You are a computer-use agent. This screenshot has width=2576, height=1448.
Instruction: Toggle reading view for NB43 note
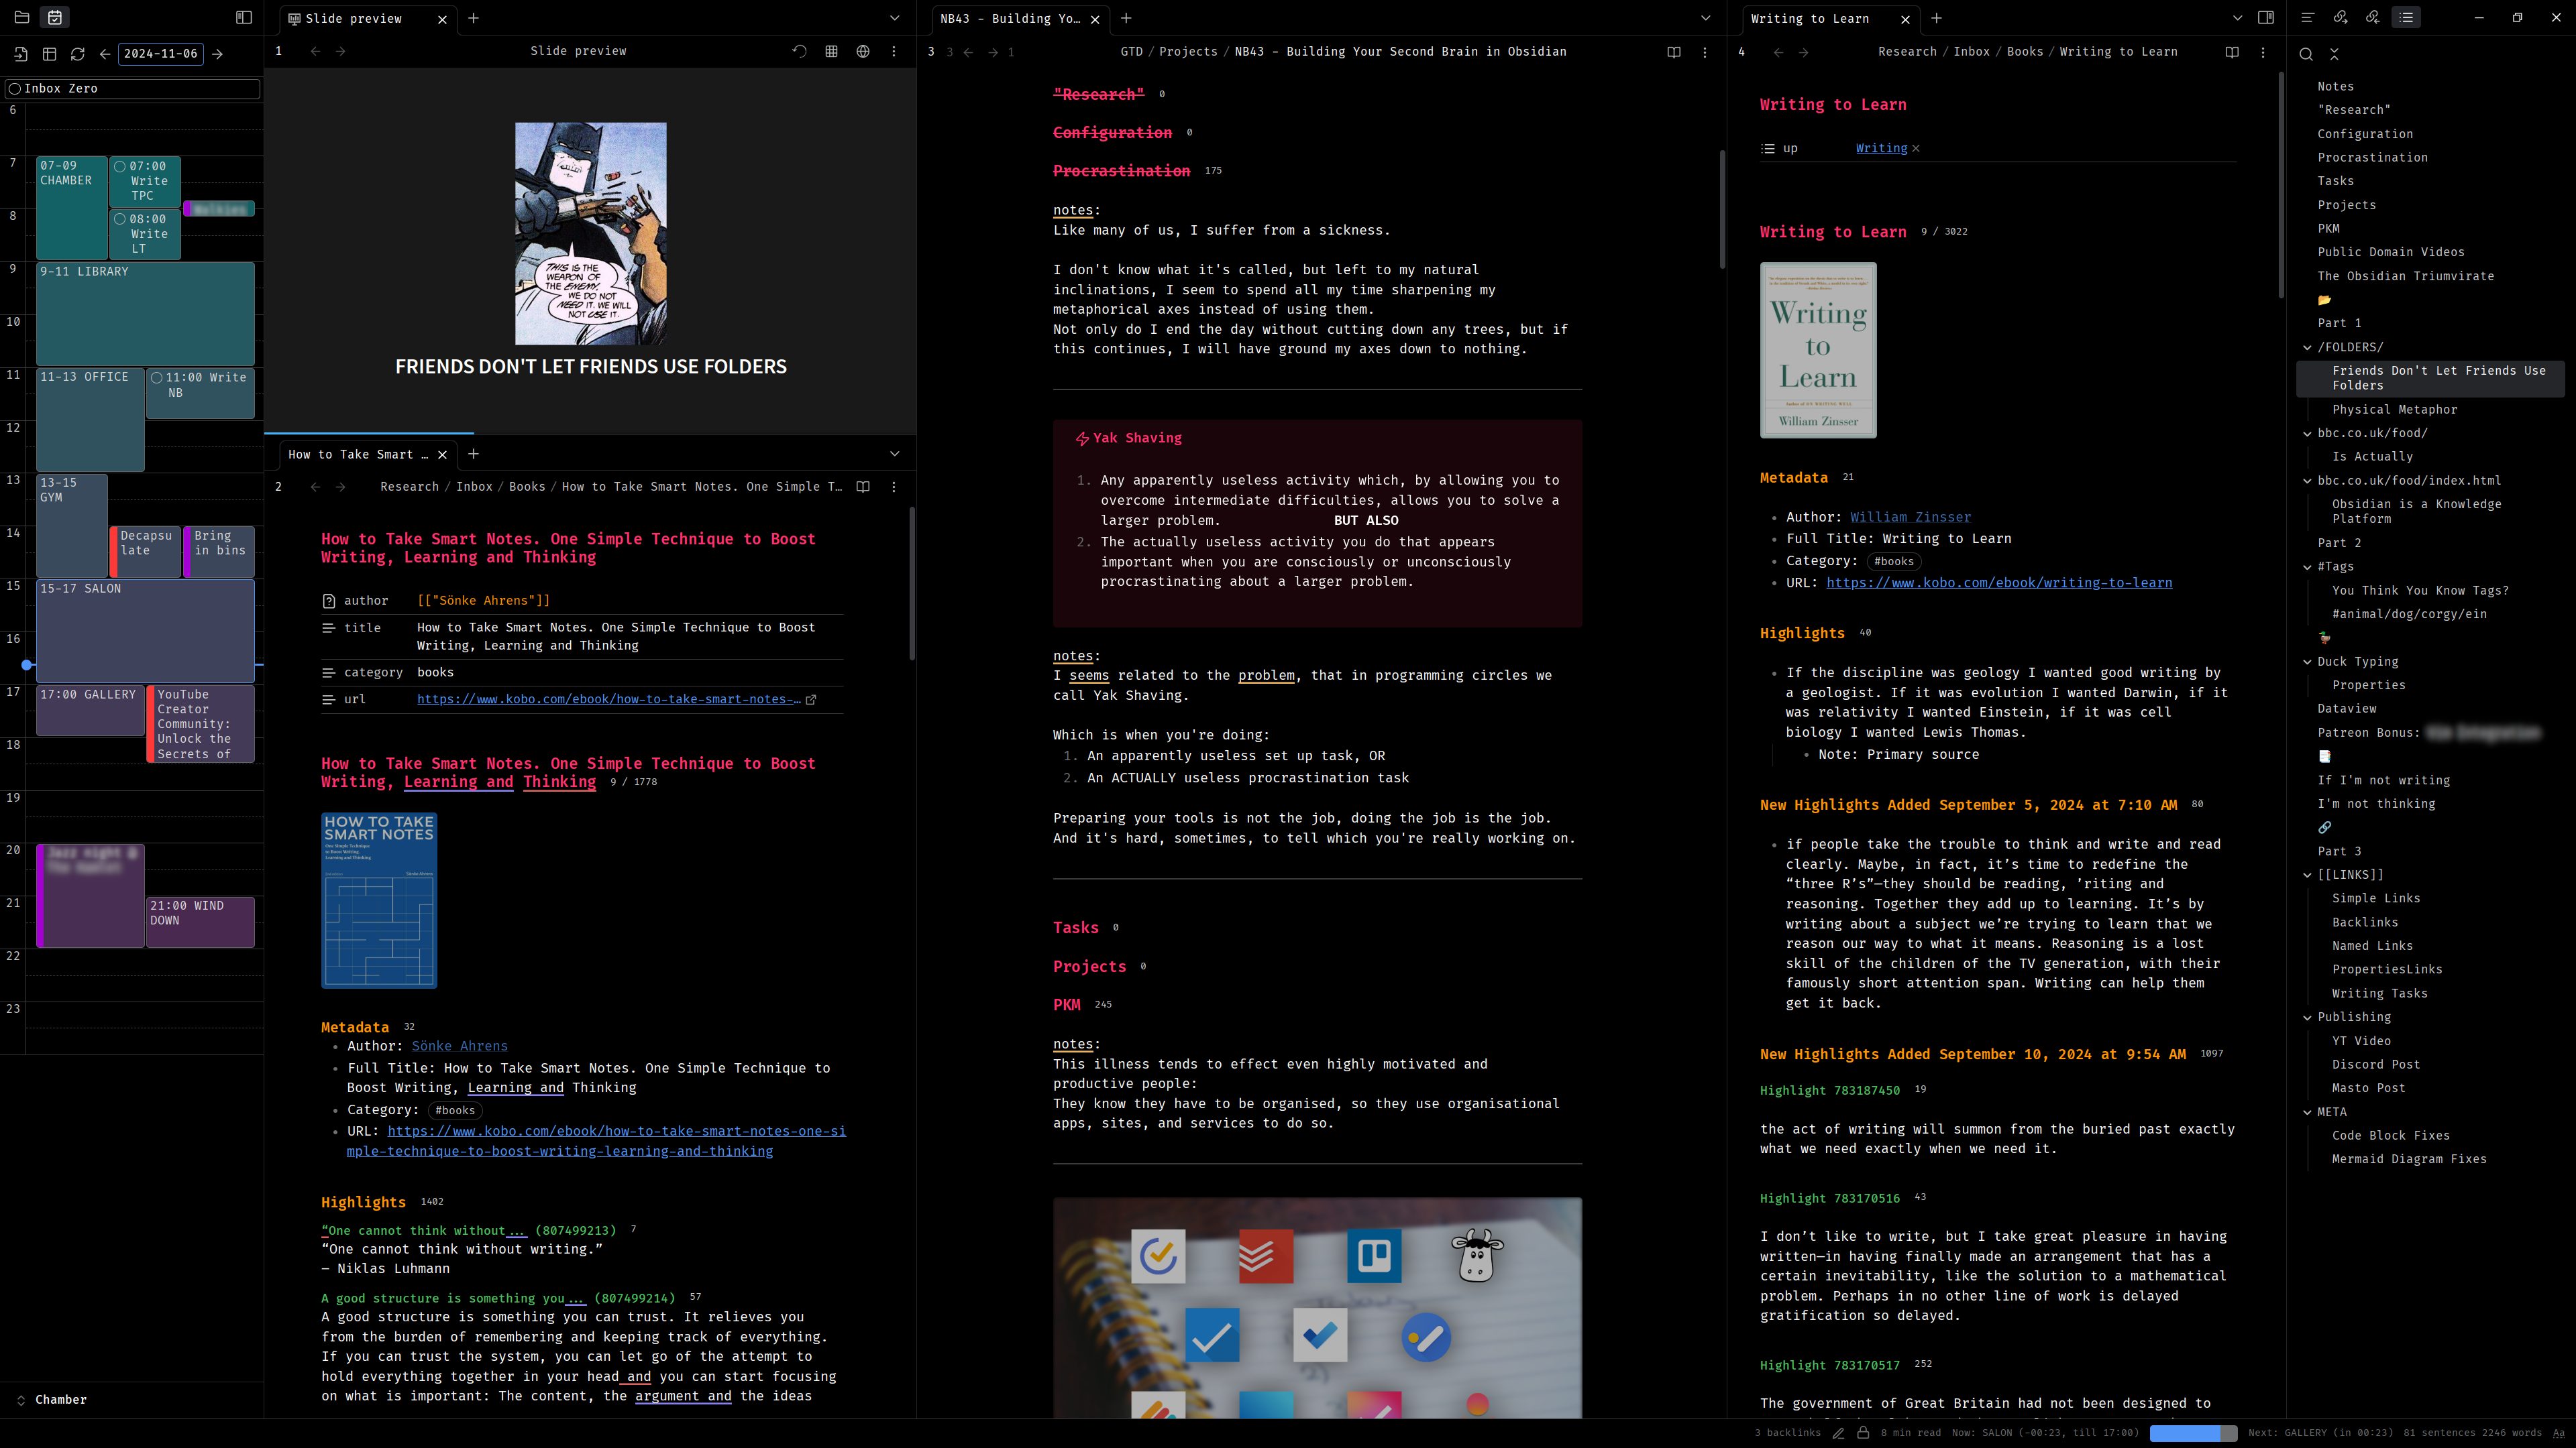coord(1674,52)
